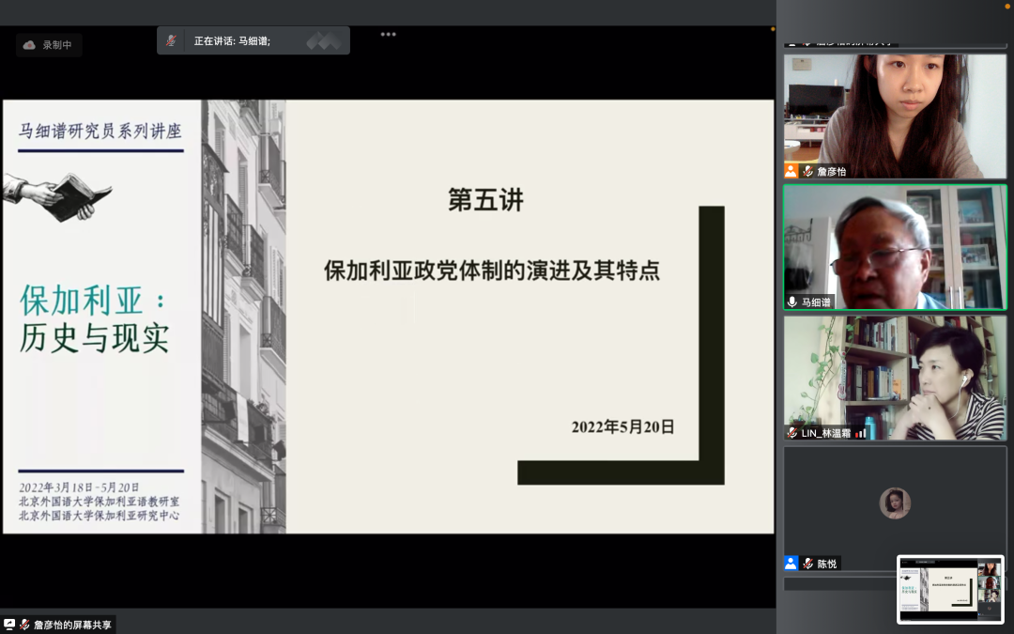This screenshot has height=634, width=1014.
Task: Click 詹彦怡's muted microphone icon
Action: click(x=807, y=171)
